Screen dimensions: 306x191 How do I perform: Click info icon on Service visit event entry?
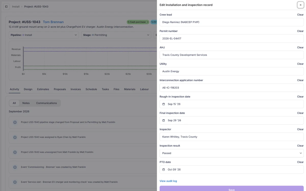15,182
